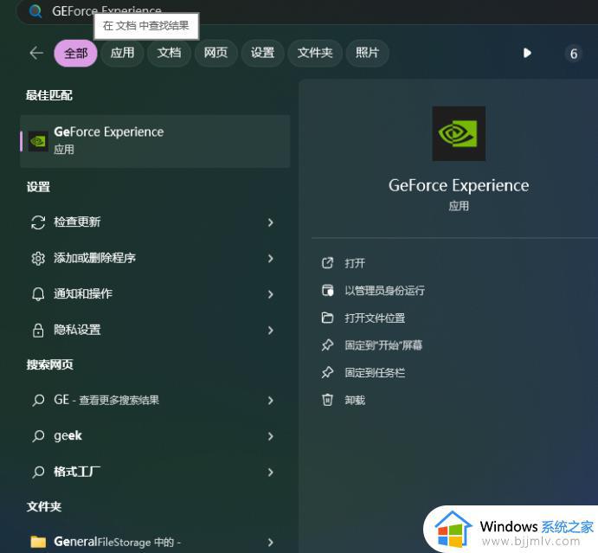The image size is (598, 553).
Task: Click the open icon next to 打开
Action: coord(328,263)
